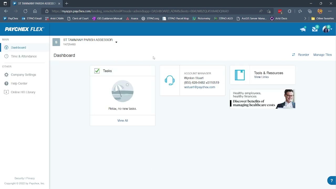Click the Dashboard gauge icon
Screen dimensions: 336x189
pos(6,48)
